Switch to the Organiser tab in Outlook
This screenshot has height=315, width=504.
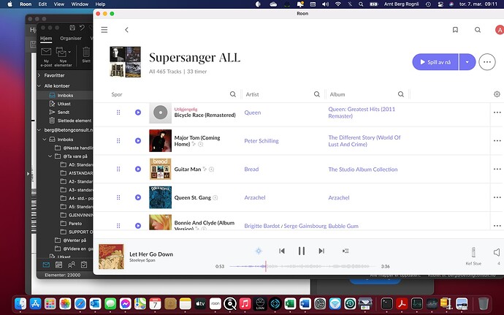click(x=71, y=38)
